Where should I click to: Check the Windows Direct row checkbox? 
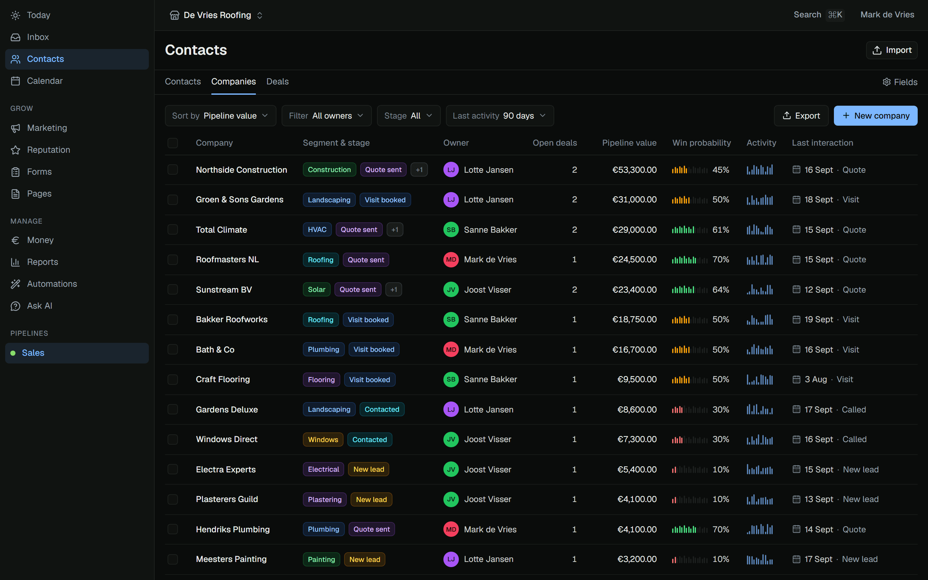point(173,439)
